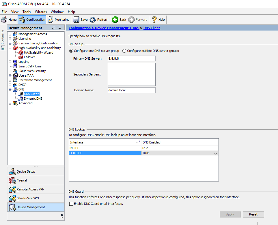Image resolution: width=278 pixels, height=225 pixels.
Task: Select Configure one DNS server group
Action: coord(71,51)
